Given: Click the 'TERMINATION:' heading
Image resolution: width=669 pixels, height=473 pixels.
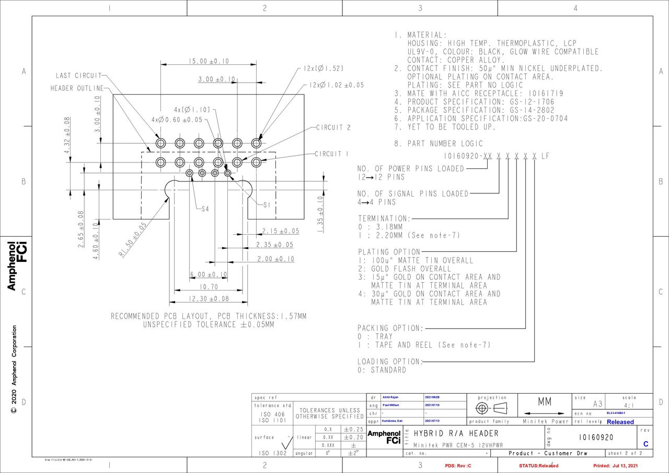Looking at the screenshot, I should (x=384, y=218).
